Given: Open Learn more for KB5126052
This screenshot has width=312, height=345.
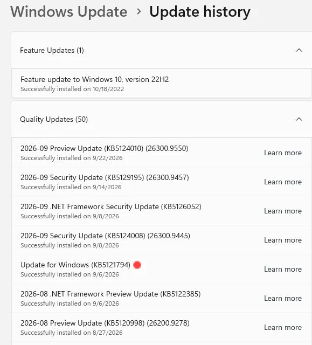Looking at the screenshot, I should [283, 211].
